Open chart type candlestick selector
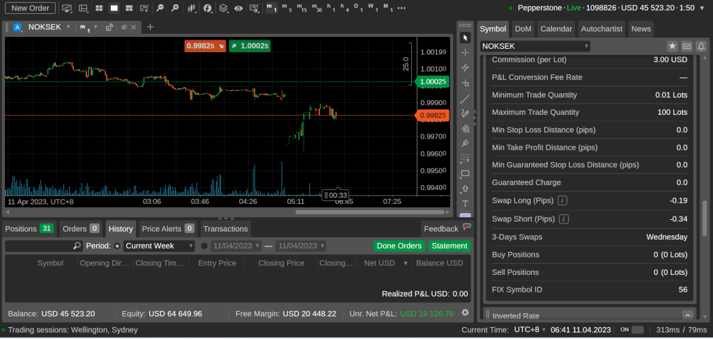The height and width of the screenshot is (339, 713). [x=192, y=8]
